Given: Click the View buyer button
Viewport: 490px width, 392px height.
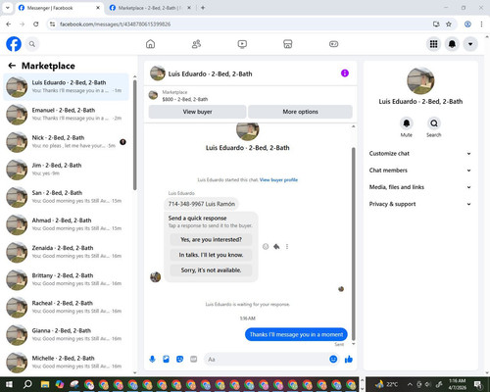Looking at the screenshot, I should click(x=197, y=112).
